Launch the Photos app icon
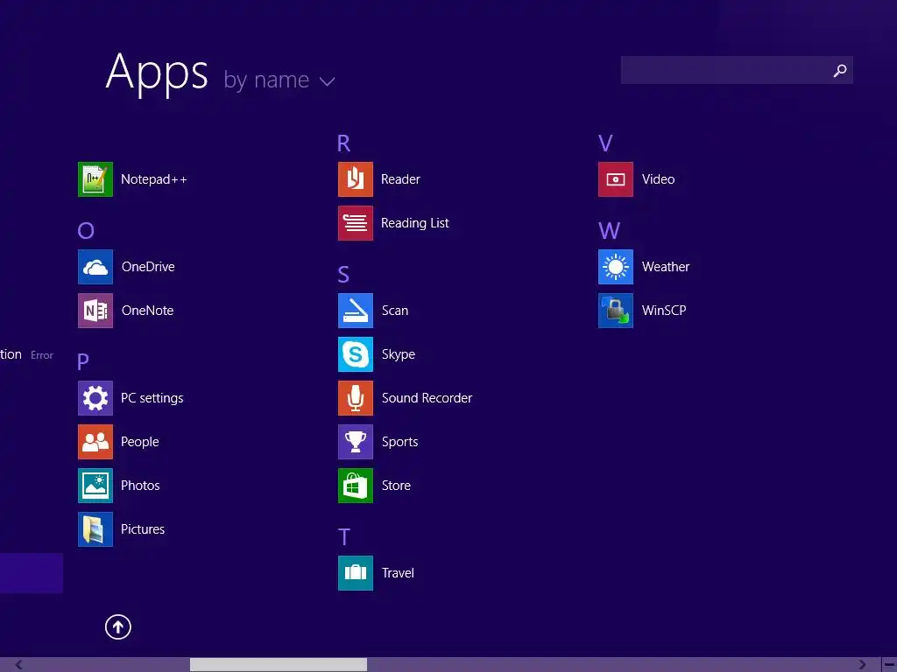The width and height of the screenshot is (897, 672). coord(95,485)
